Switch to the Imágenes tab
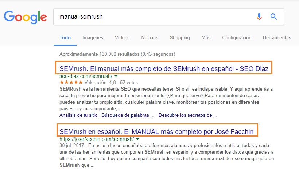This screenshot has height=174, width=299. coord(93,37)
